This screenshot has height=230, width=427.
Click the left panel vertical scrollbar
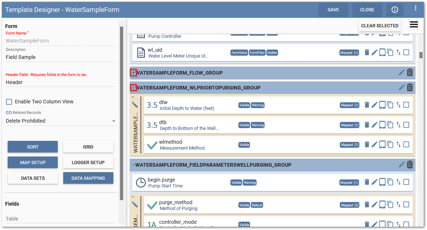coord(121,109)
